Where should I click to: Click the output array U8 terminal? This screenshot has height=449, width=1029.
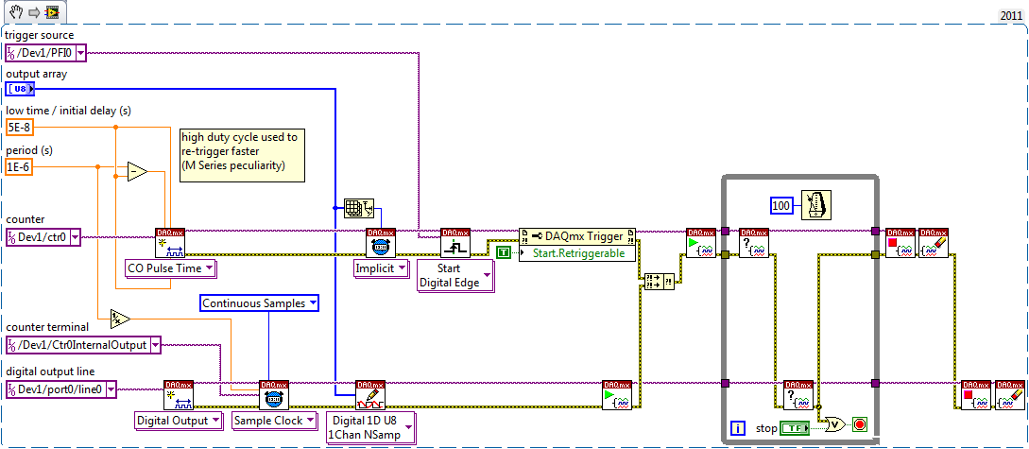pyautogui.click(x=20, y=88)
